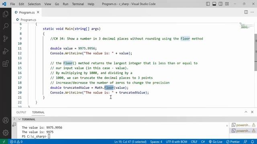Click warning icon on first powershell entry
This screenshot has width=257, height=144.
pyautogui.click(x=253, y=125)
